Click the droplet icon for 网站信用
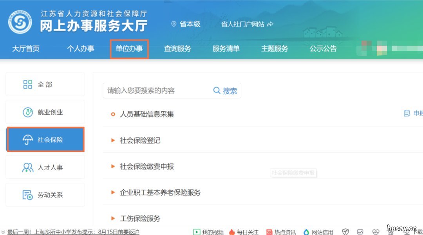The height and width of the screenshot is (235, 423). click(306, 231)
